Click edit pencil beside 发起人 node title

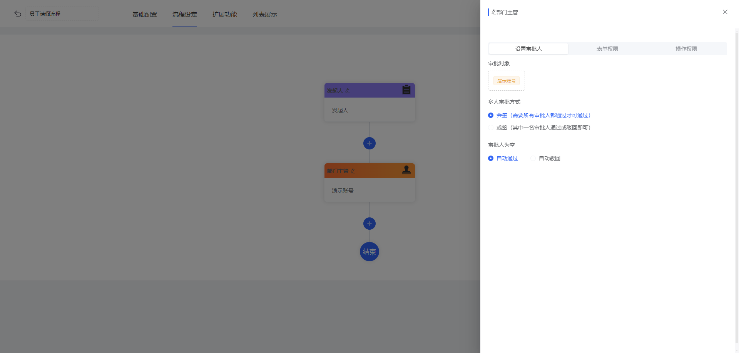click(x=348, y=91)
